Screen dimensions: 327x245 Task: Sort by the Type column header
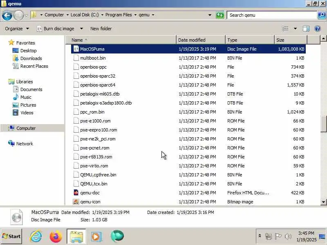[x=250, y=40]
